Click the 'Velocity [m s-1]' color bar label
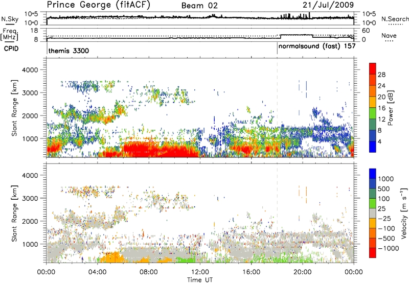Viewport: 409px width, 283px height. tap(404, 213)
